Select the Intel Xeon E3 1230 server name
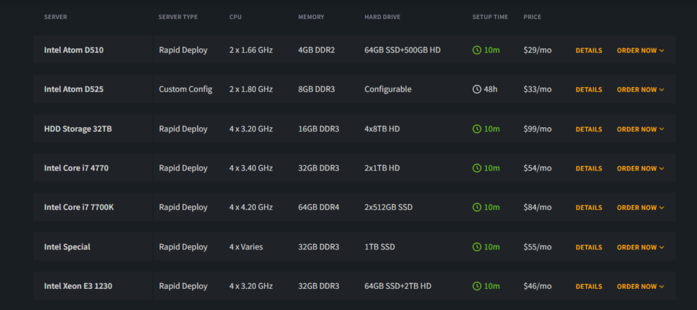697x310 pixels. [x=78, y=286]
